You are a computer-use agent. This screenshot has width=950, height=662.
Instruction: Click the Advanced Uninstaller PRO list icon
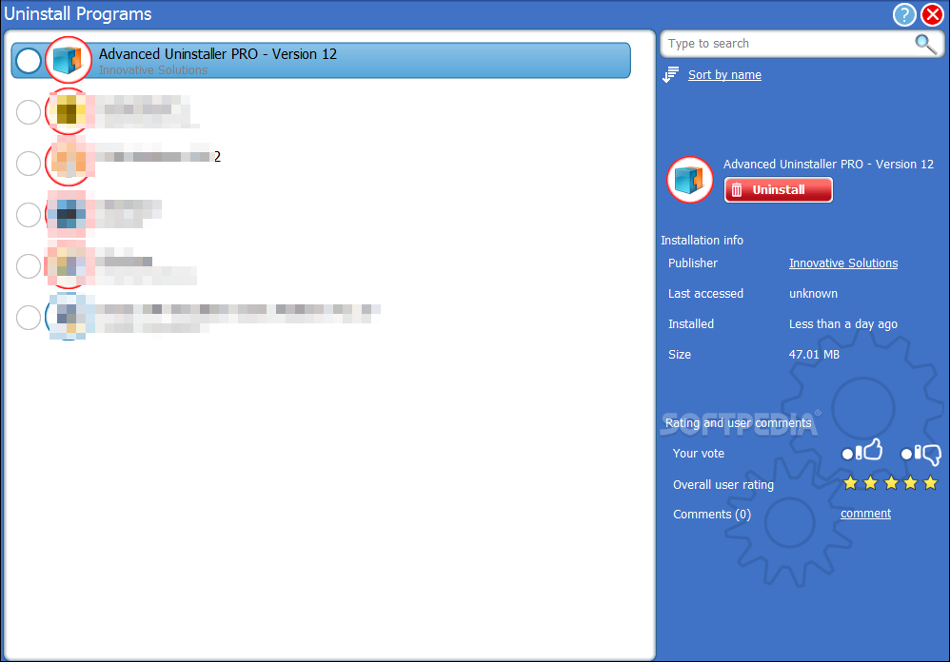[x=69, y=60]
